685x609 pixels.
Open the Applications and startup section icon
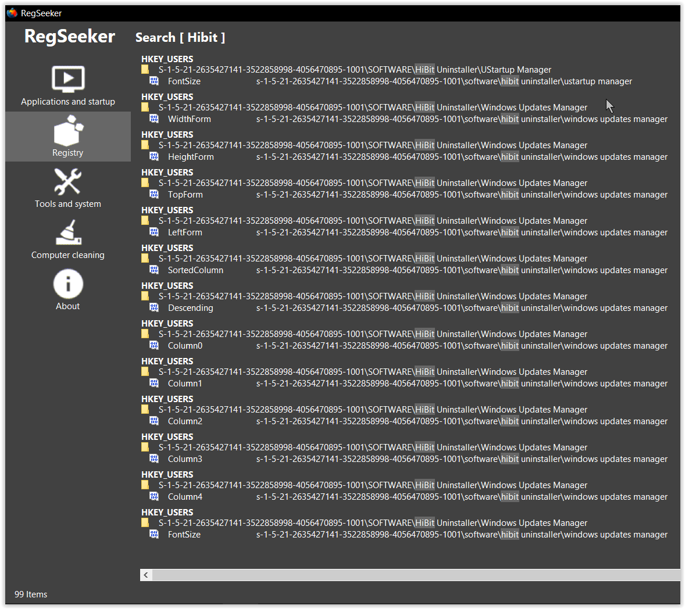pos(68,79)
